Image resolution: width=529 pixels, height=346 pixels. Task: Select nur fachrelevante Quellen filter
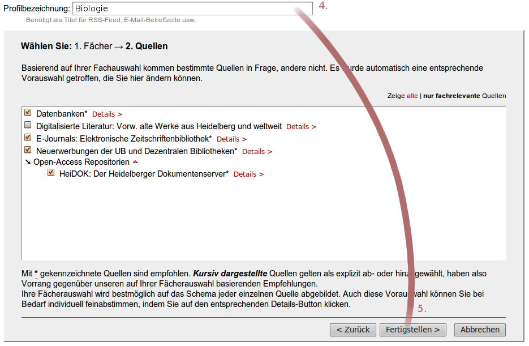(464, 96)
